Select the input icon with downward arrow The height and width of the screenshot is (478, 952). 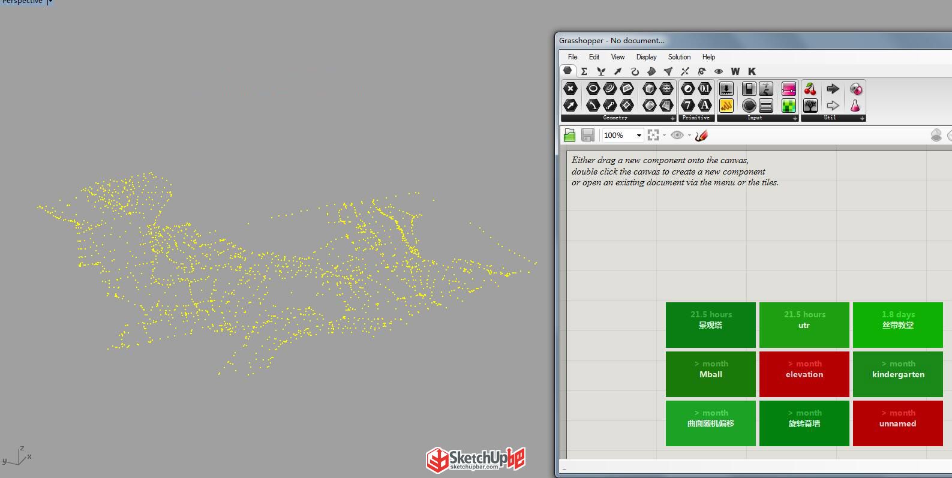[726, 89]
